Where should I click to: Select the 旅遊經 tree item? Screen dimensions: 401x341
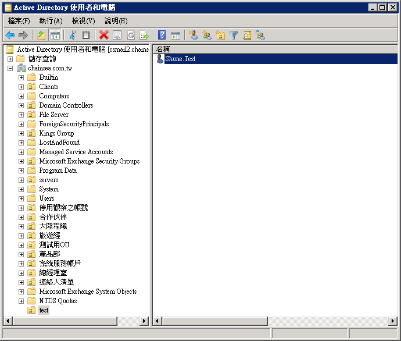coord(49,236)
